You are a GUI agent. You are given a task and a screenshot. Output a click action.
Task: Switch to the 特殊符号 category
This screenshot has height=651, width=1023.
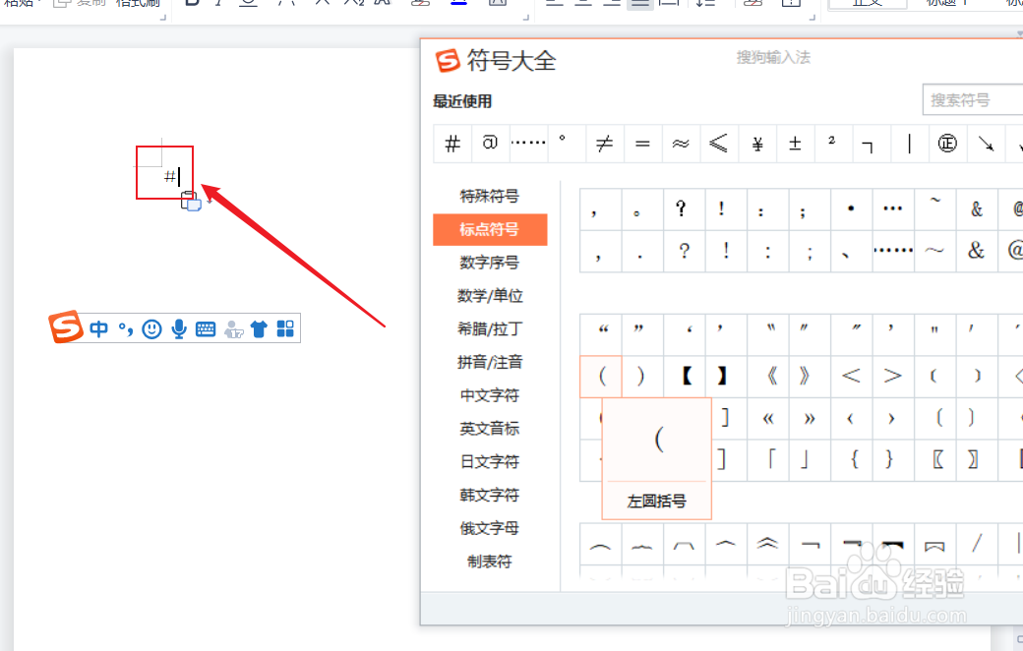click(x=490, y=196)
